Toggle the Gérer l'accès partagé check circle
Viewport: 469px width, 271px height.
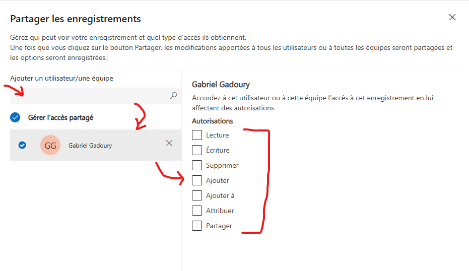[x=15, y=117]
